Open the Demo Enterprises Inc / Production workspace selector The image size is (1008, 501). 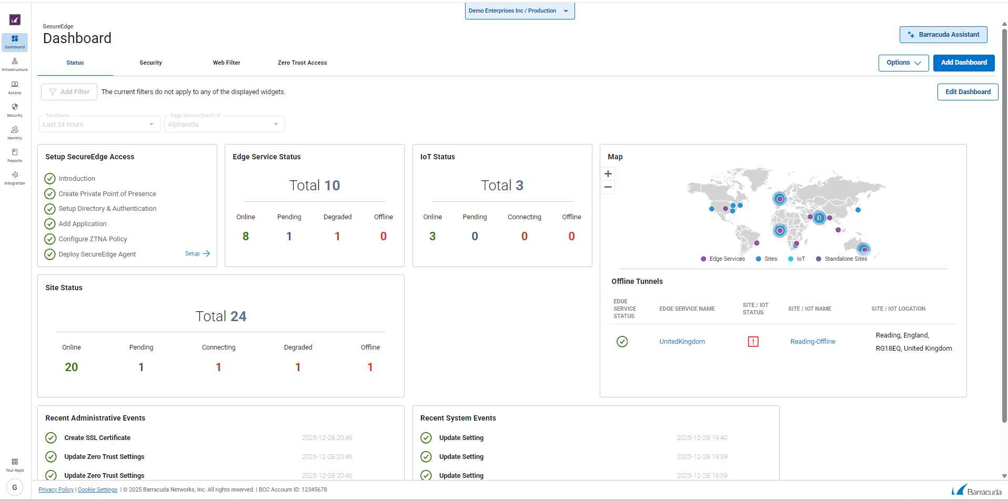pos(519,10)
